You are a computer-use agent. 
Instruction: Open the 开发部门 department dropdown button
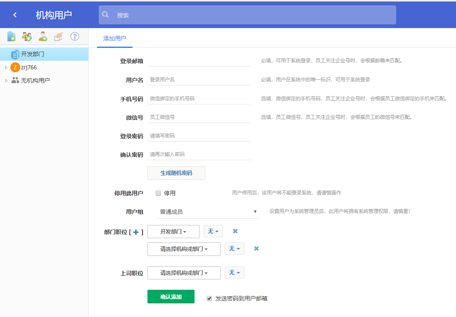[x=173, y=232]
